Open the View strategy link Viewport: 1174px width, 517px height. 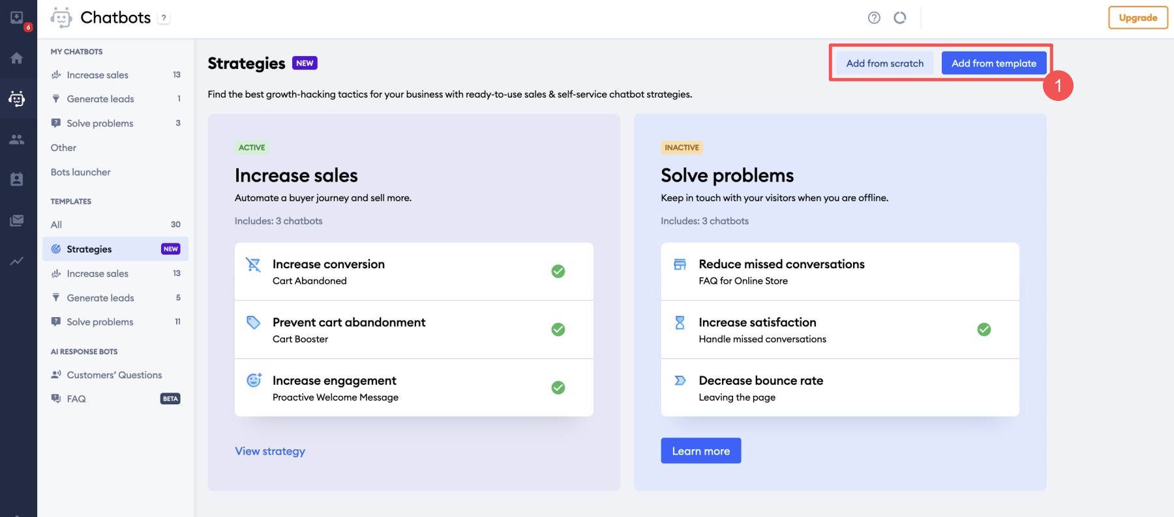click(x=270, y=451)
